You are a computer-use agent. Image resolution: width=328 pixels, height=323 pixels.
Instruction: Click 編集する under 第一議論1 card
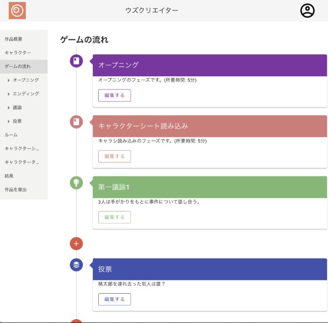114,217
